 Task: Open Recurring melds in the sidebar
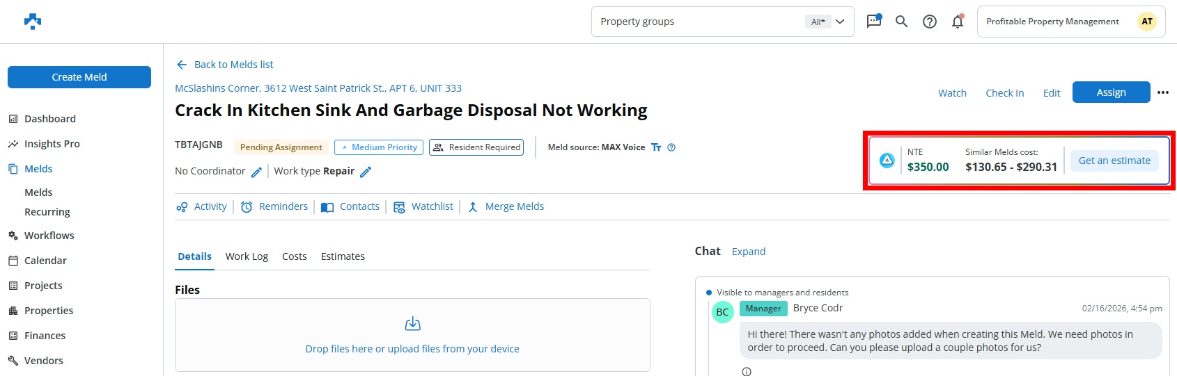tap(47, 212)
